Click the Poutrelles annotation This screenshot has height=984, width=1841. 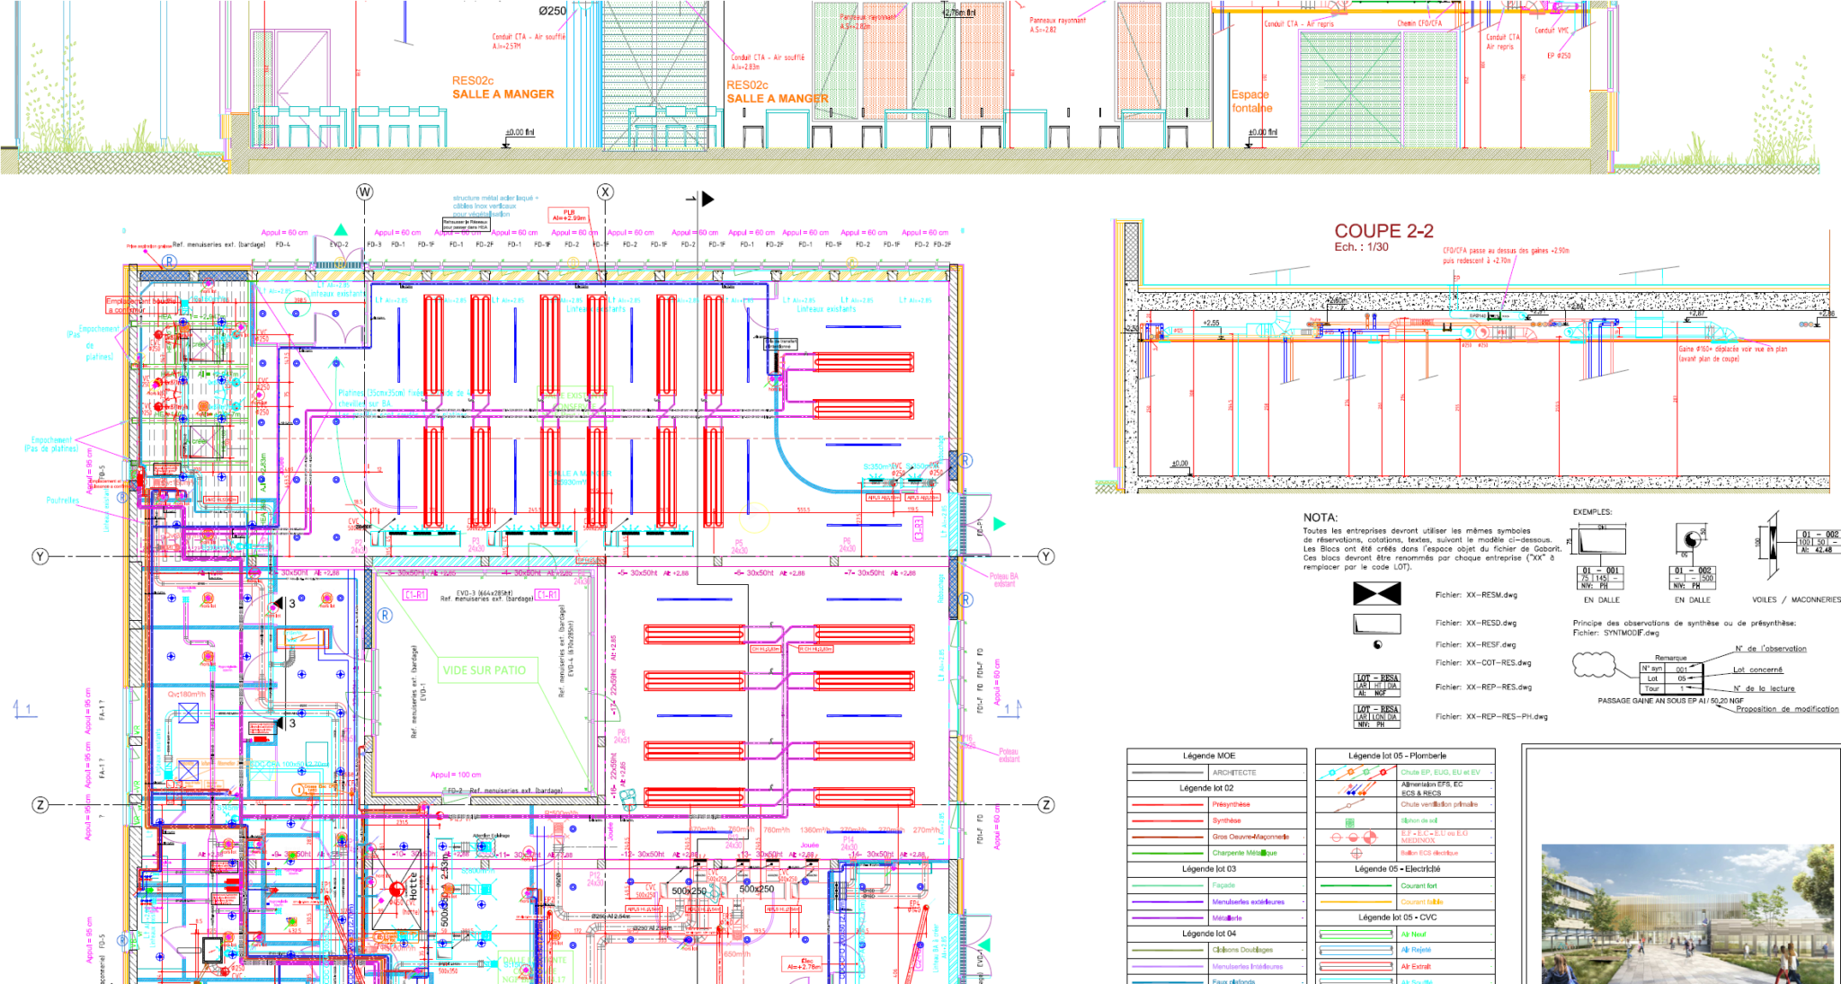(62, 501)
